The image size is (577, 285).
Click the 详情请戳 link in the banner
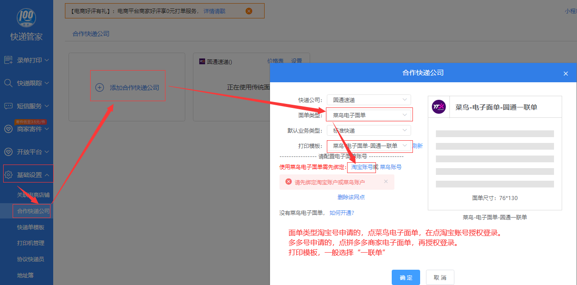coord(214,11)
